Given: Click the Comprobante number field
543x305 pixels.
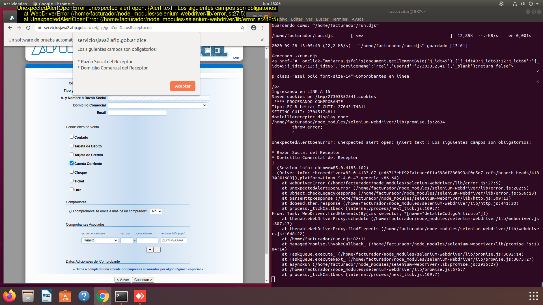Looking at the screenshot, I should click(147, 240).
